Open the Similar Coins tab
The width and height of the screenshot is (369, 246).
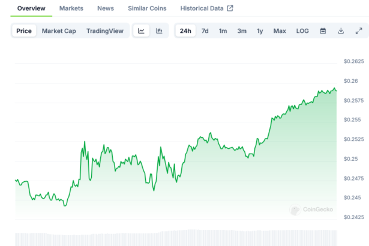pyautogui.click(x=147, y=8)
